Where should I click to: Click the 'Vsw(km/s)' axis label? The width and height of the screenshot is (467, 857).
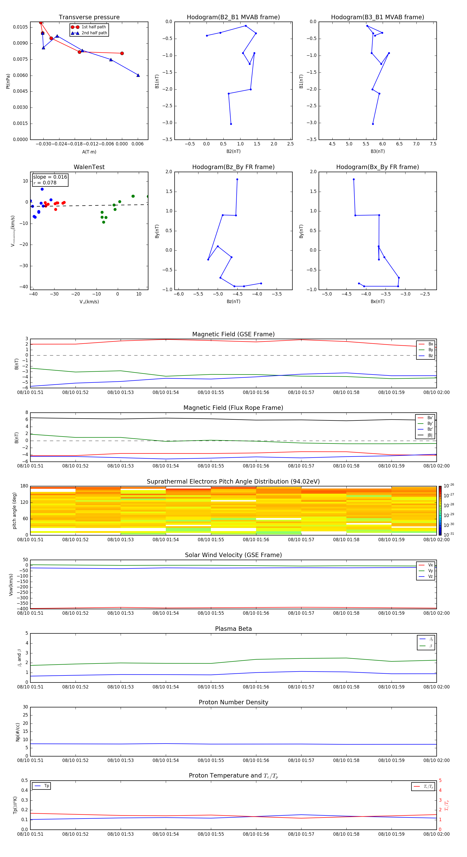[x=11, y=585]
